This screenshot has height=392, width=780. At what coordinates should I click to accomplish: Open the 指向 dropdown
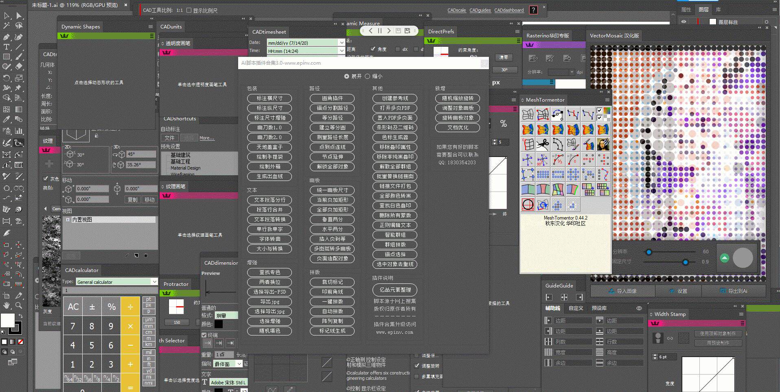pyautogui.click(x=239, y=364)
